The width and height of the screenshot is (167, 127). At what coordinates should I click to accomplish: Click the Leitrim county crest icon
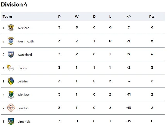(11, 81)
